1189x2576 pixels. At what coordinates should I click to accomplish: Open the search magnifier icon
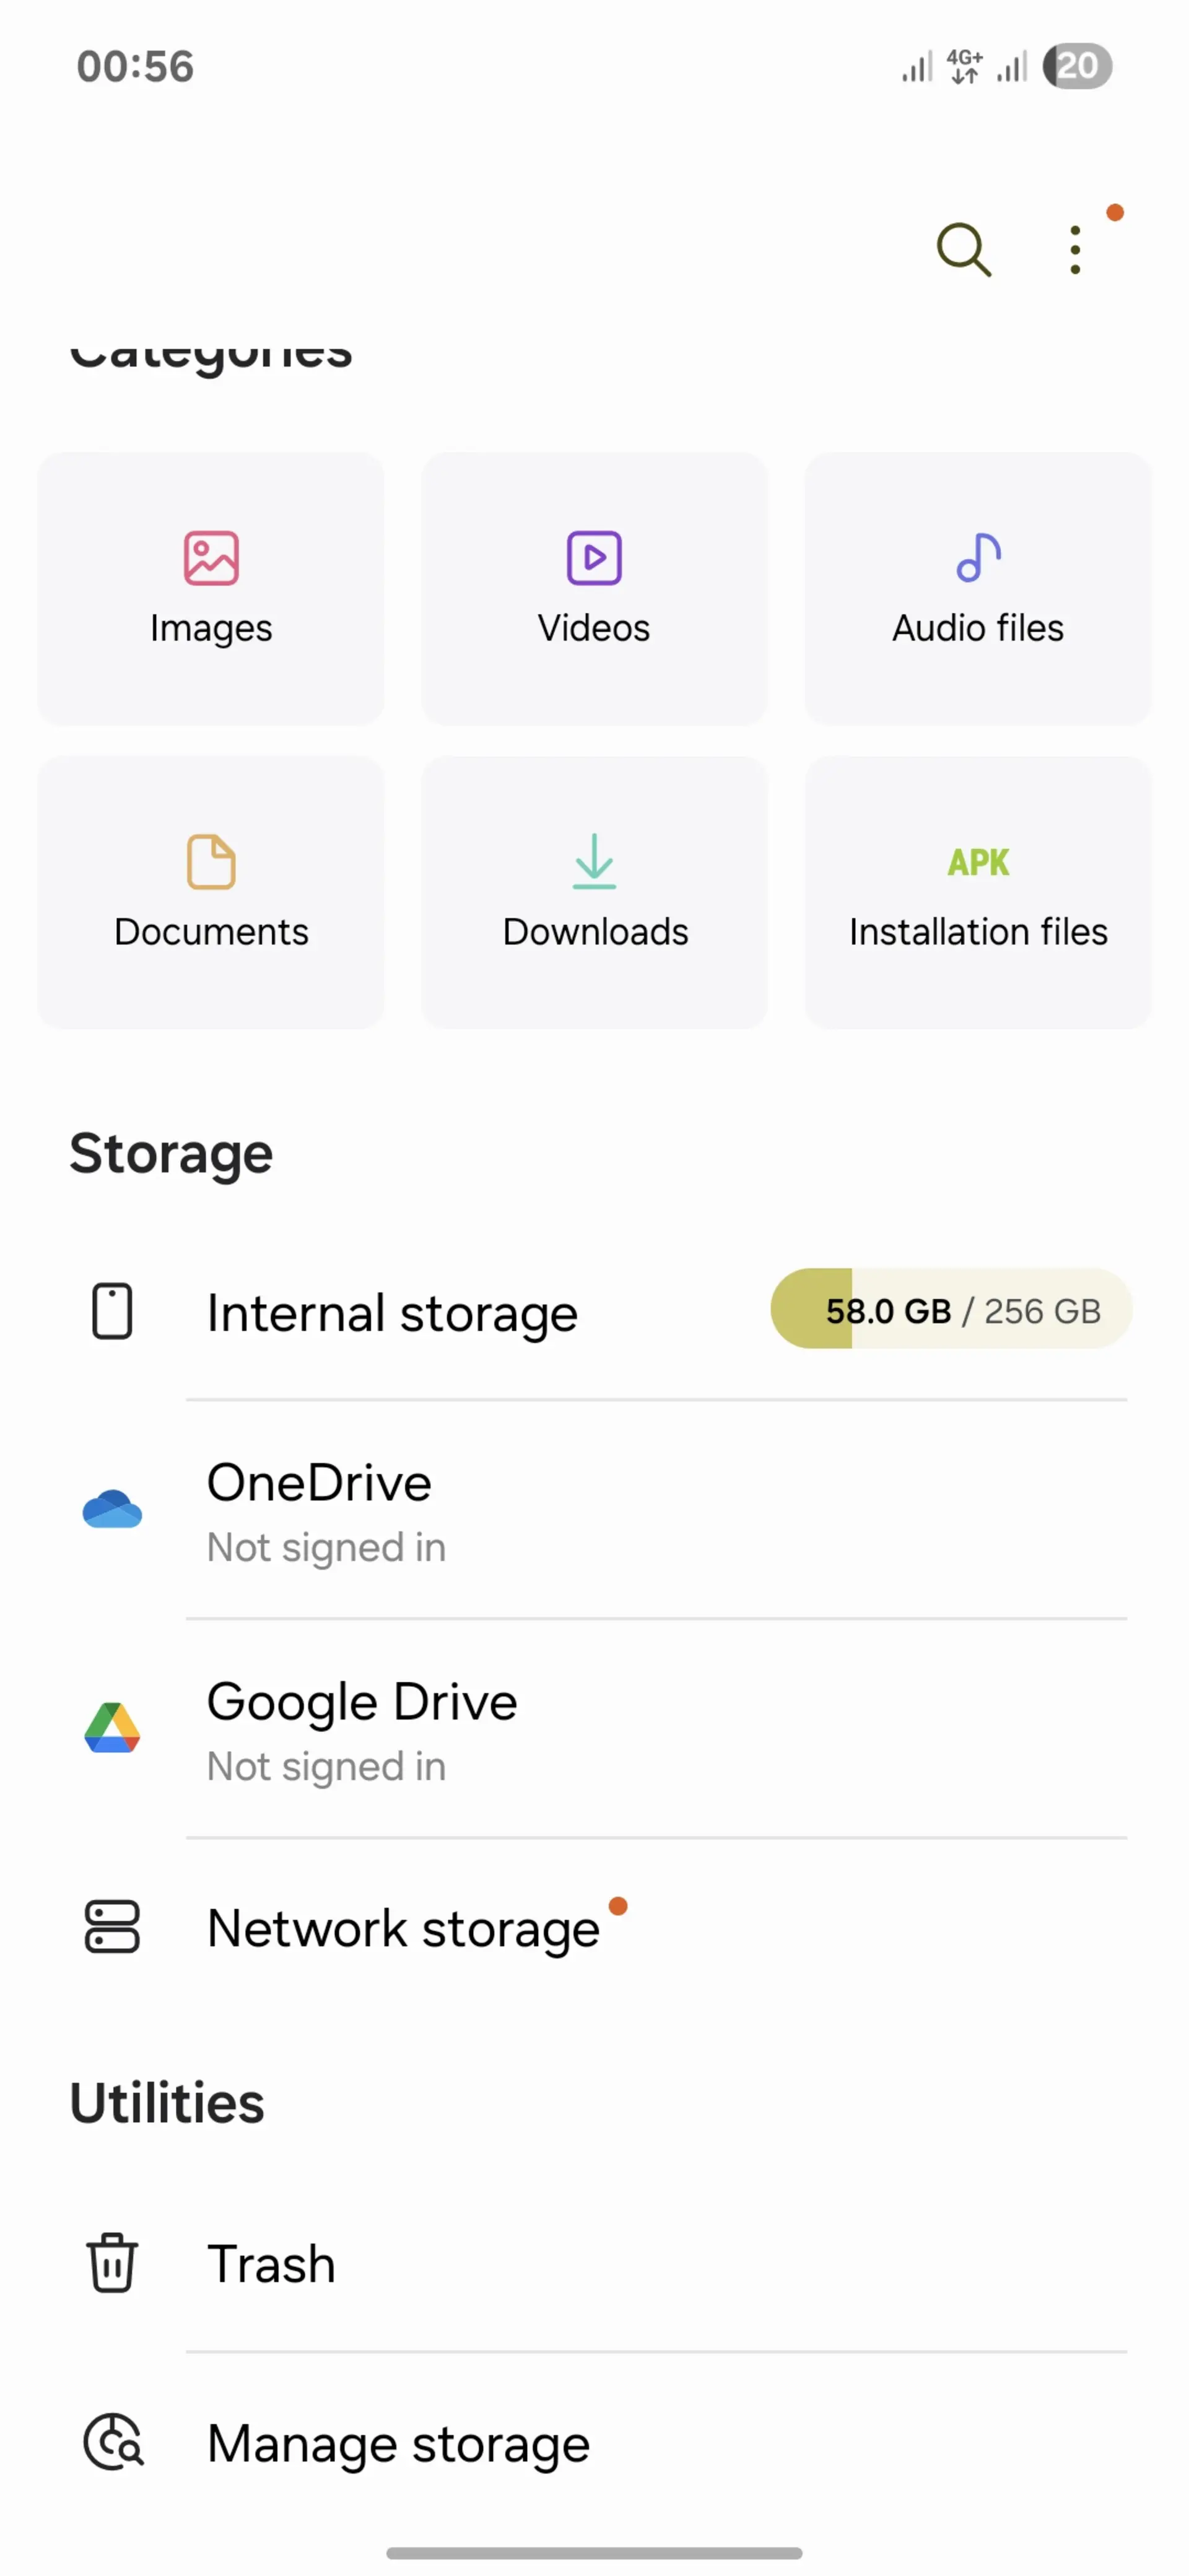[963, 249]
